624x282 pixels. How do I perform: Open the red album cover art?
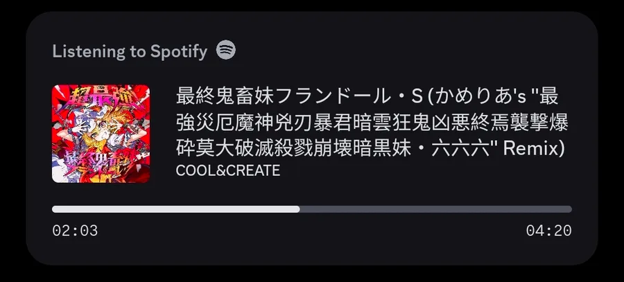pyautogui.click(x=101, y=134)
